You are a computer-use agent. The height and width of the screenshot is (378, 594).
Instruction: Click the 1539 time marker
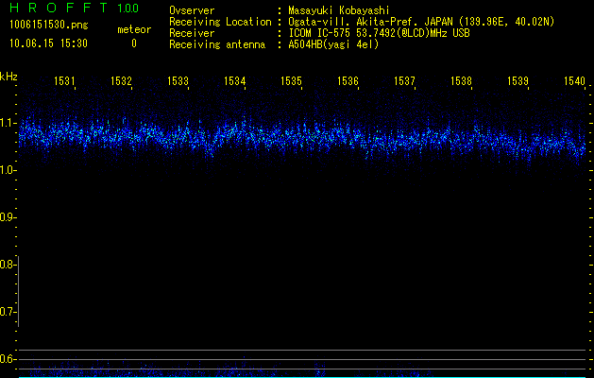coord(518,81)
